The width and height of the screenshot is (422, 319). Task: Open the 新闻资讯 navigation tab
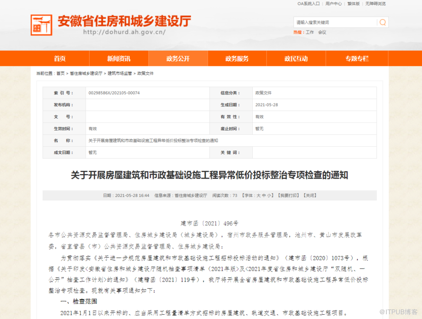tap(119, 58)
